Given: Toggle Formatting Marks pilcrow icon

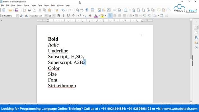Looking at the screenshot, I should (87, 10).
